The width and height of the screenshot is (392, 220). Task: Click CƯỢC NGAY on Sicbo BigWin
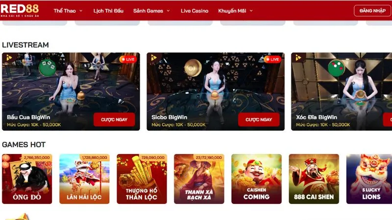point(259,119)
